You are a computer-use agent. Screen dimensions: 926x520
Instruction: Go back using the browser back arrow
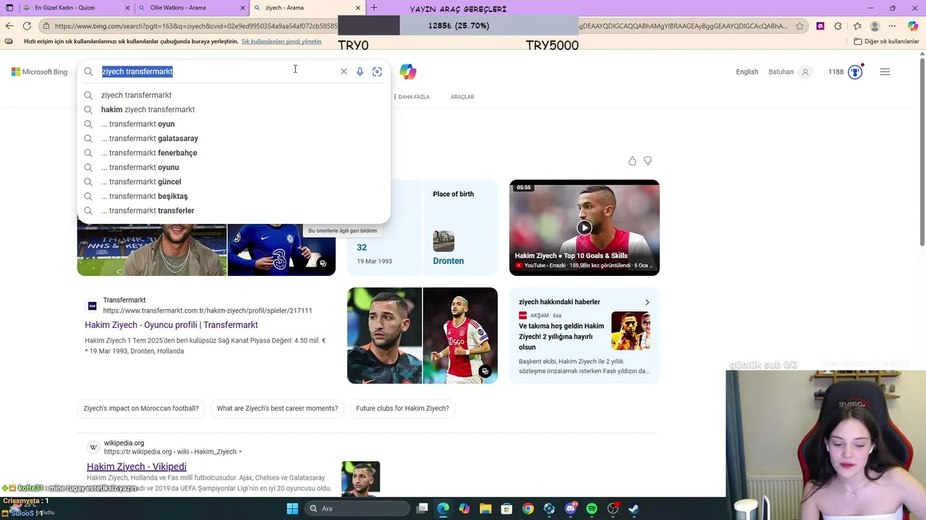click(x=9, y=26)
